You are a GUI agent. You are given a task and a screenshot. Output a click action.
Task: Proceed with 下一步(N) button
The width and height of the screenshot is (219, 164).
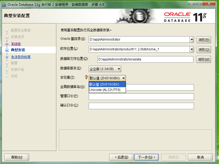click(x=146, y=157)
